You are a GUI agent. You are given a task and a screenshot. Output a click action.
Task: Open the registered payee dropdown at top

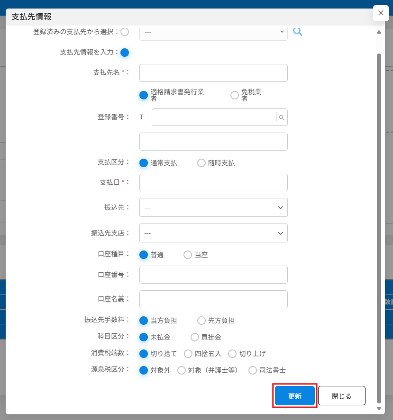(213, 32)
